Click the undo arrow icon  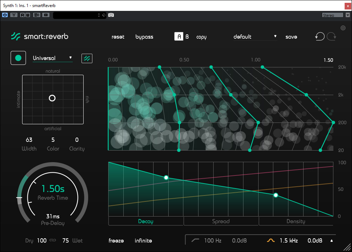point(320,37)
